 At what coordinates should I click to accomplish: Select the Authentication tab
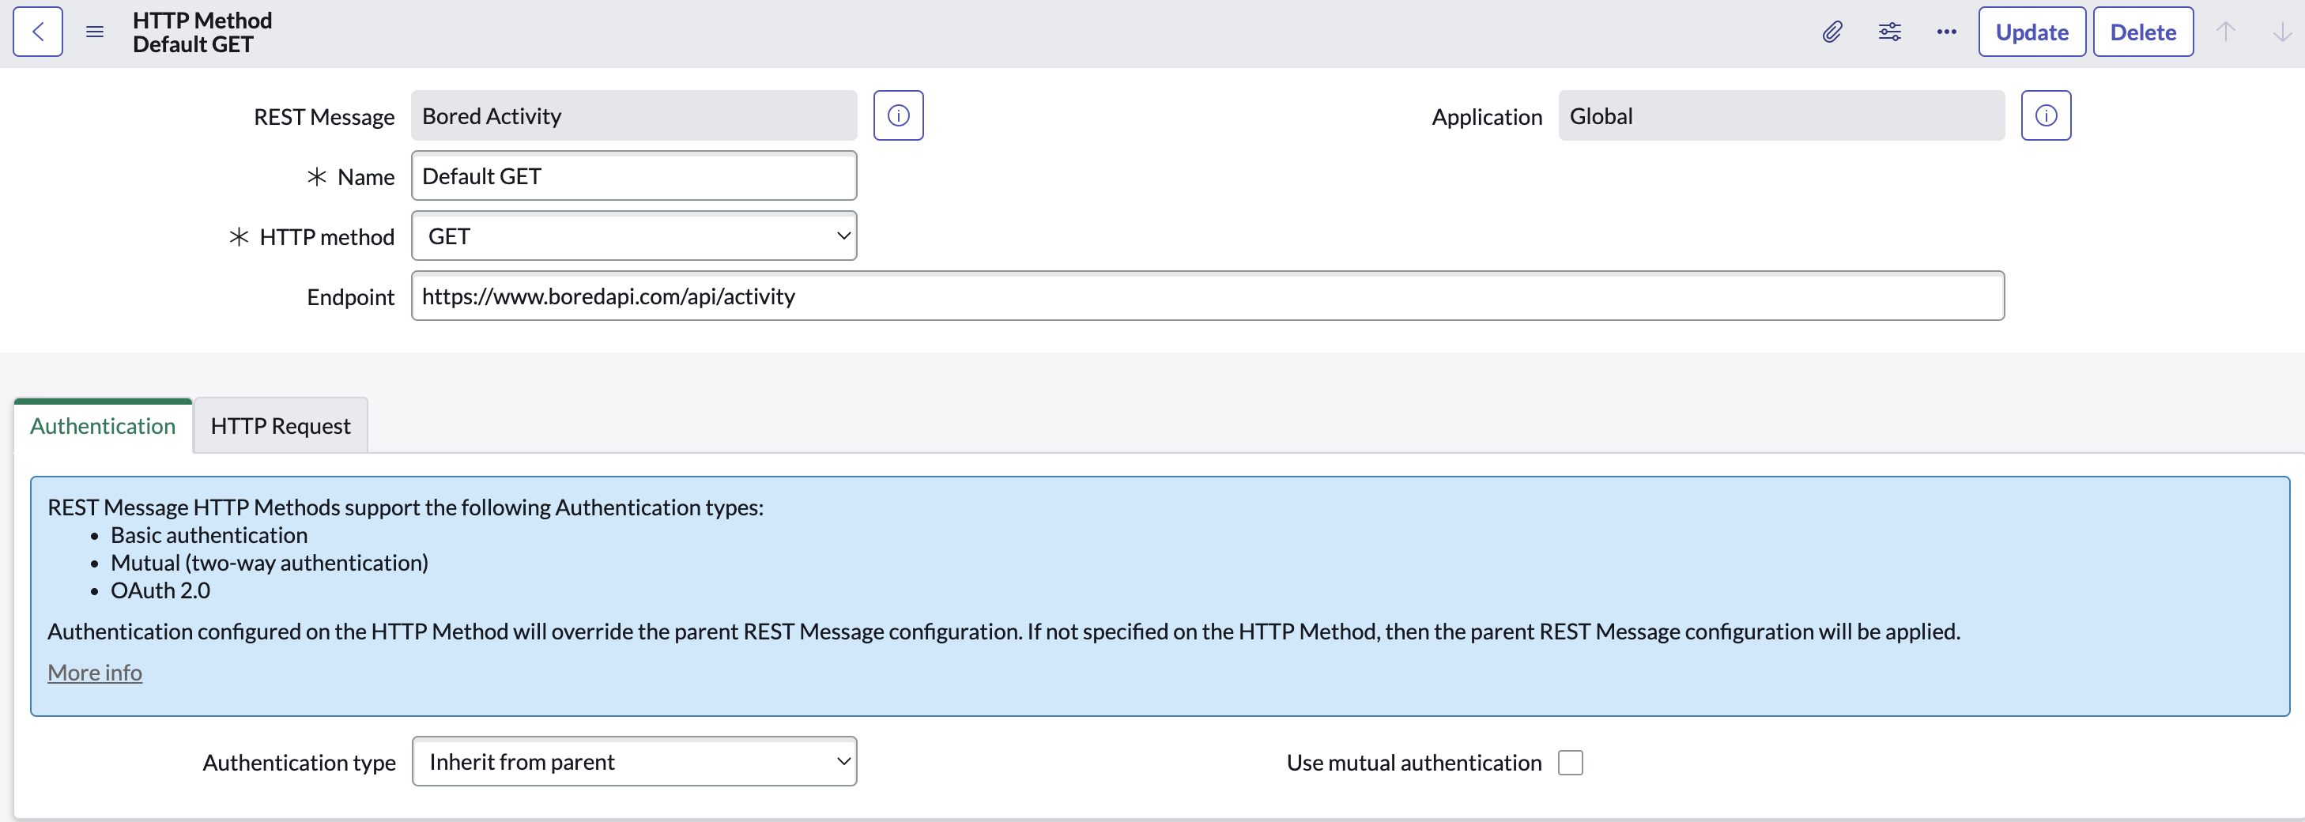(x=102, y=426)
